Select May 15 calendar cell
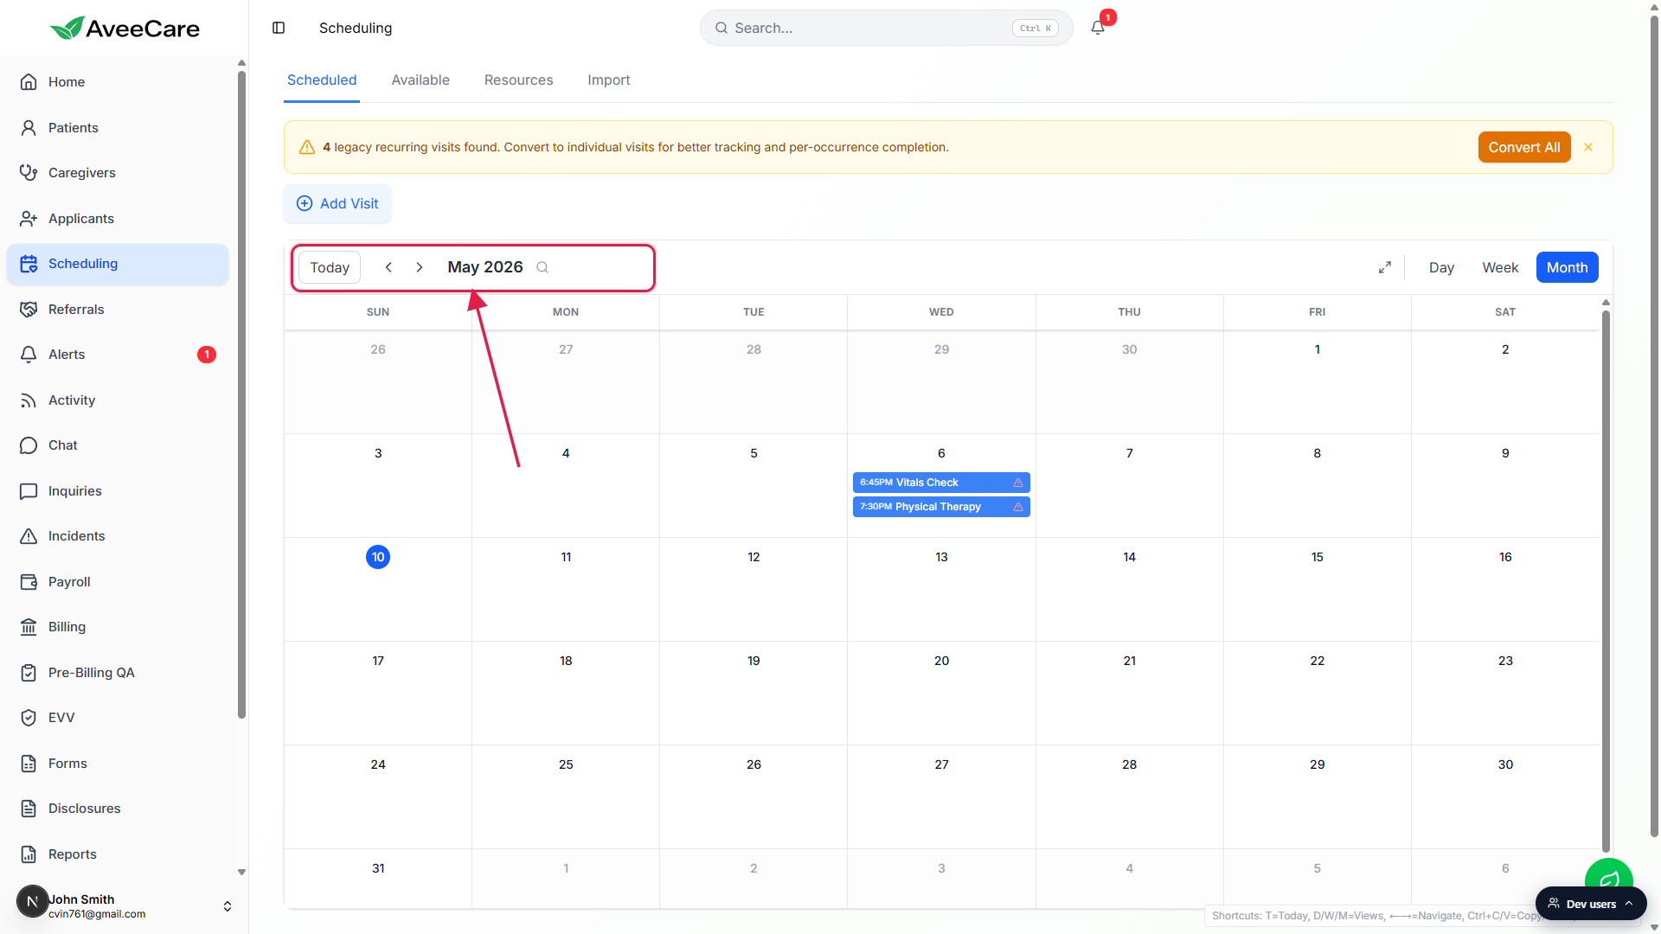The image size is (1661, 934). tap(1317, 589)
